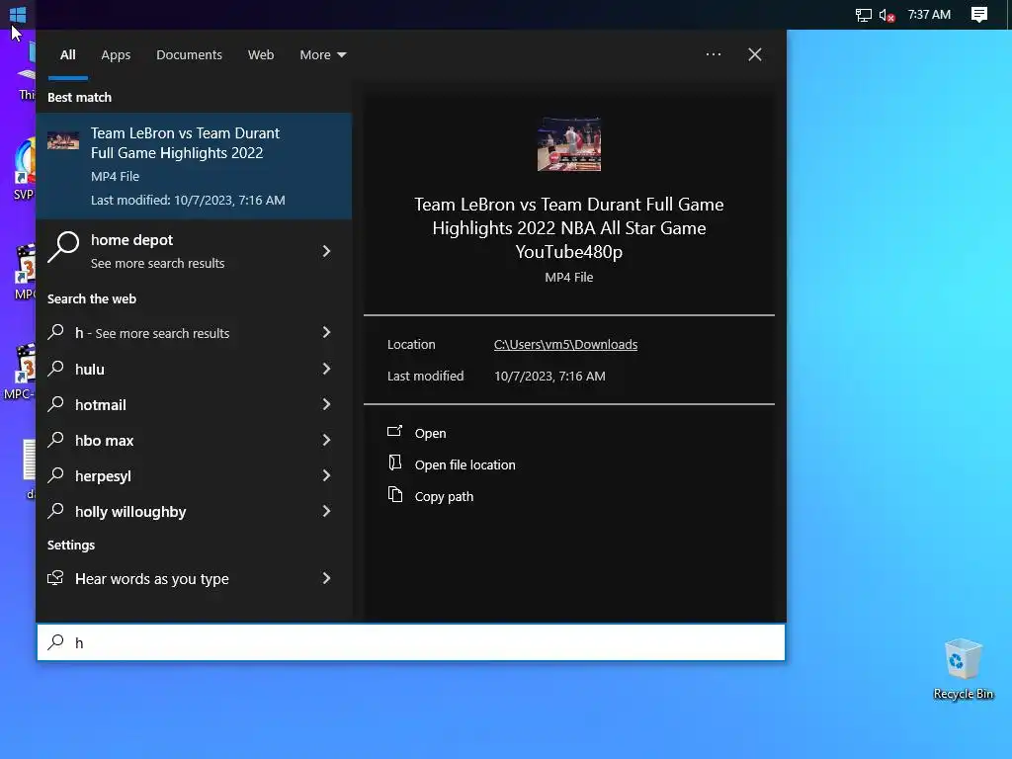Select 'h - See more search results'

[194, 333]
